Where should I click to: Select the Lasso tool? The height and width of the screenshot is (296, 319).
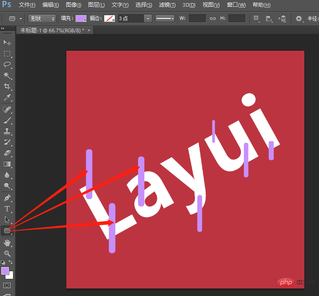click(x=7, y=65)
